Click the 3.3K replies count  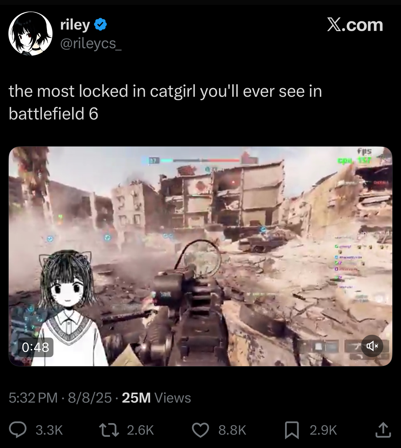click(x=49, y=430)
